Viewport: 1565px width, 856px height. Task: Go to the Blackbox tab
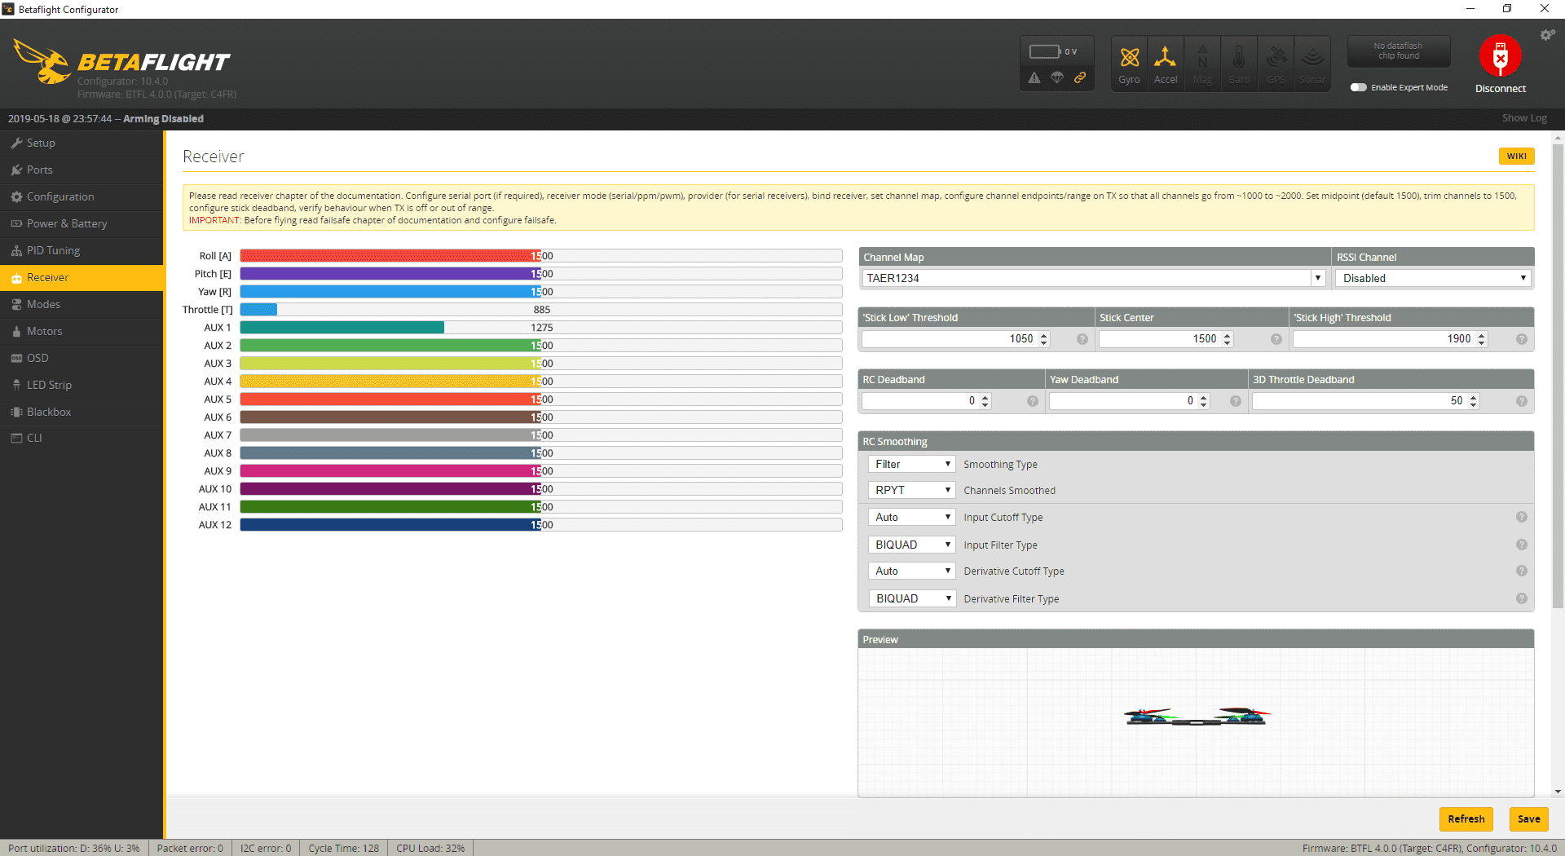(49, 412)
